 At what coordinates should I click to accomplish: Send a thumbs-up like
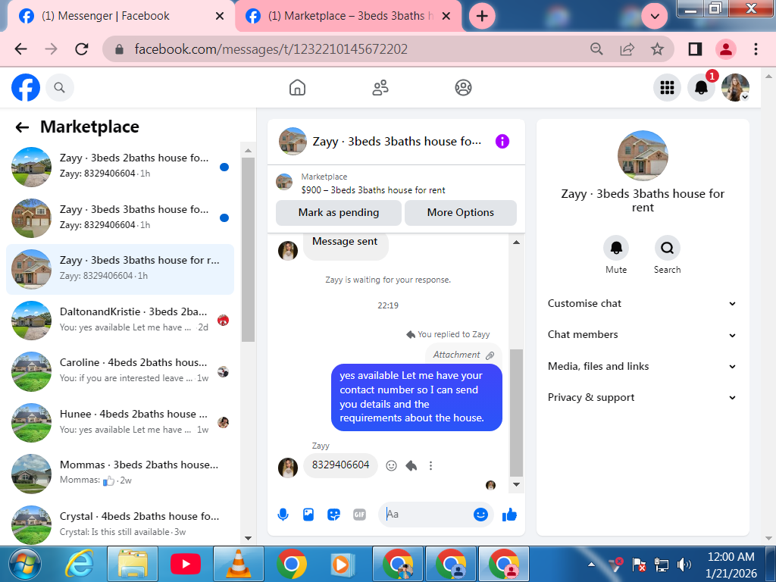pos(509,515)
